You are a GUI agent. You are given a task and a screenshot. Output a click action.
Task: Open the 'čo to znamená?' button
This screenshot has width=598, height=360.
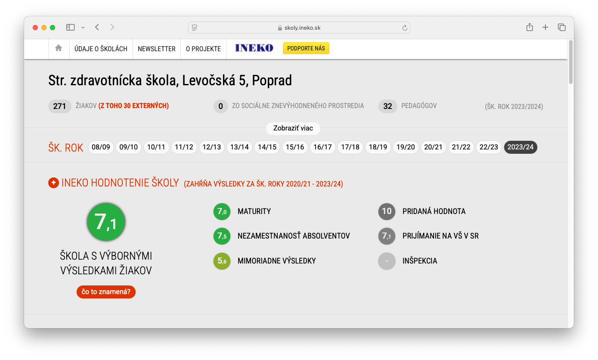tap(106, 292)
